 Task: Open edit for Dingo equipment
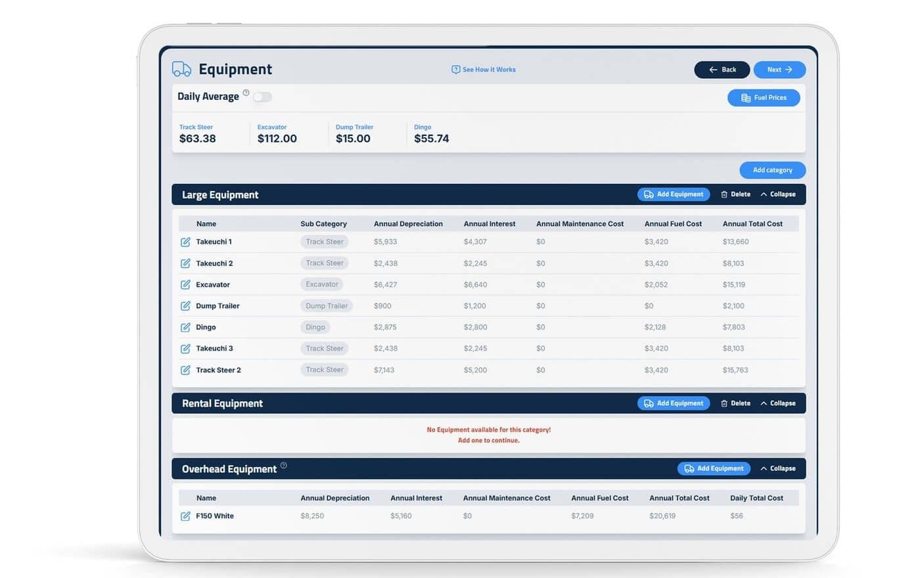[185, 327]
